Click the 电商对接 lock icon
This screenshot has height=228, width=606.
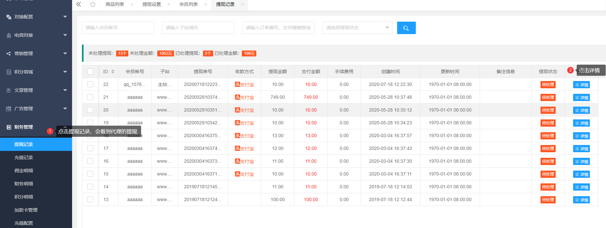9,35
